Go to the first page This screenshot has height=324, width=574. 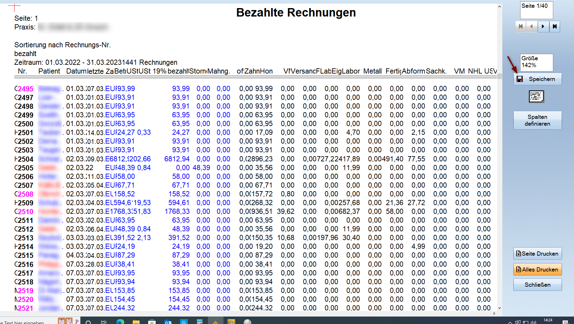tap(521, 27)
